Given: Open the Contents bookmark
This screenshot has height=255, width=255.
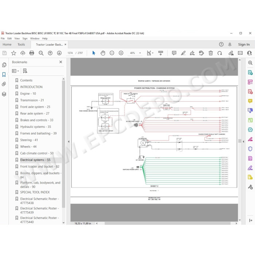Looking at the screenshot, I should tap(26, 81).
